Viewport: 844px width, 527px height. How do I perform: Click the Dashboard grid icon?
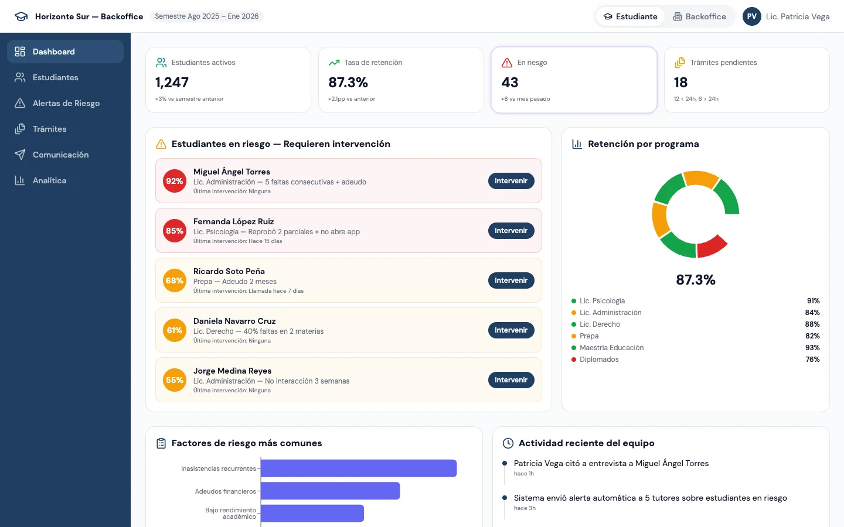[x=19, y=52]
